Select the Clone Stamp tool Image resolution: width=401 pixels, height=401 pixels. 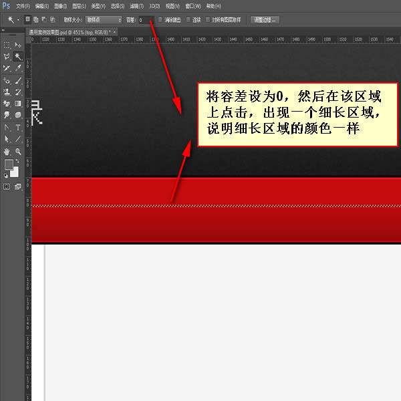(7, 92)
